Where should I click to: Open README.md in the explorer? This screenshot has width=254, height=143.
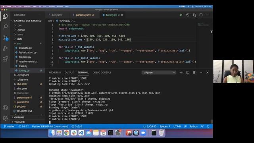[x=25, y=111]
